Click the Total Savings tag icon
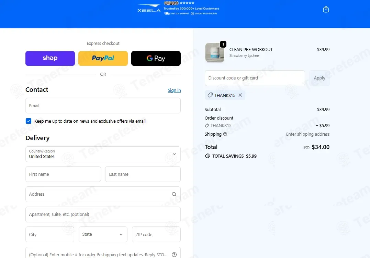Screen dimensions: 370x258 (x=208, y=156)
